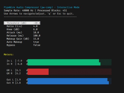Screen dimensions: 124x93
Task: Click the Makeup Gain value 15.0
Action: pos(36,39)
